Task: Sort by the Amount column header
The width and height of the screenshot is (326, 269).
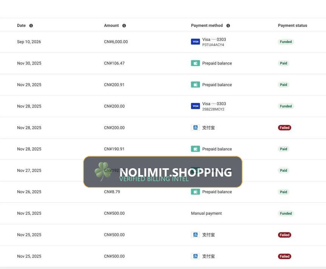Action: [x=111, y=25]
